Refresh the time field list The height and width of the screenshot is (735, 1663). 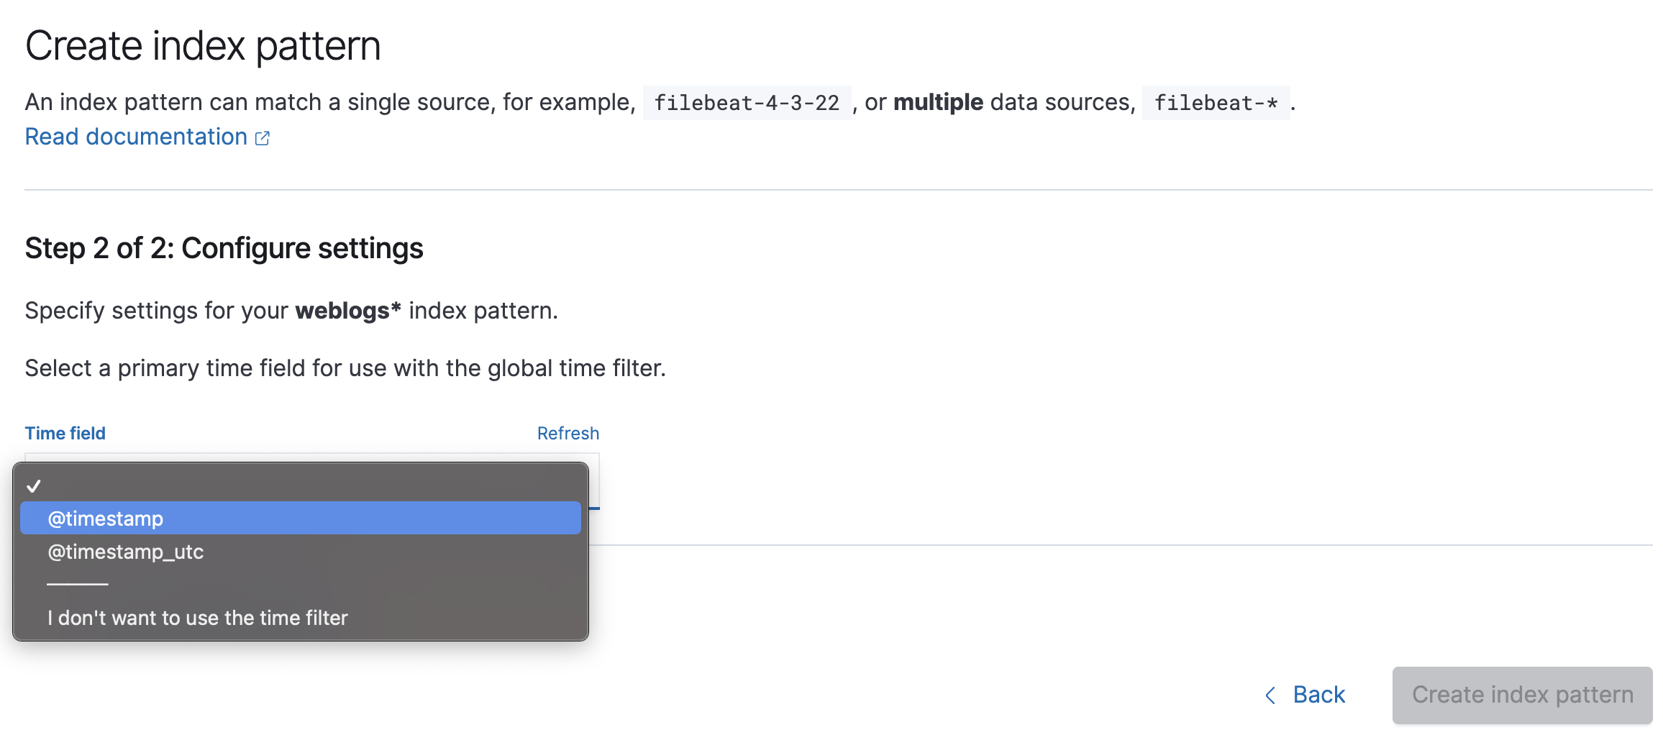(568, 433)
